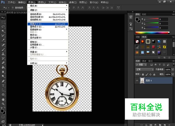Select the Crop tool
This screenshot has height=126, width=175.
pos(3,35)
